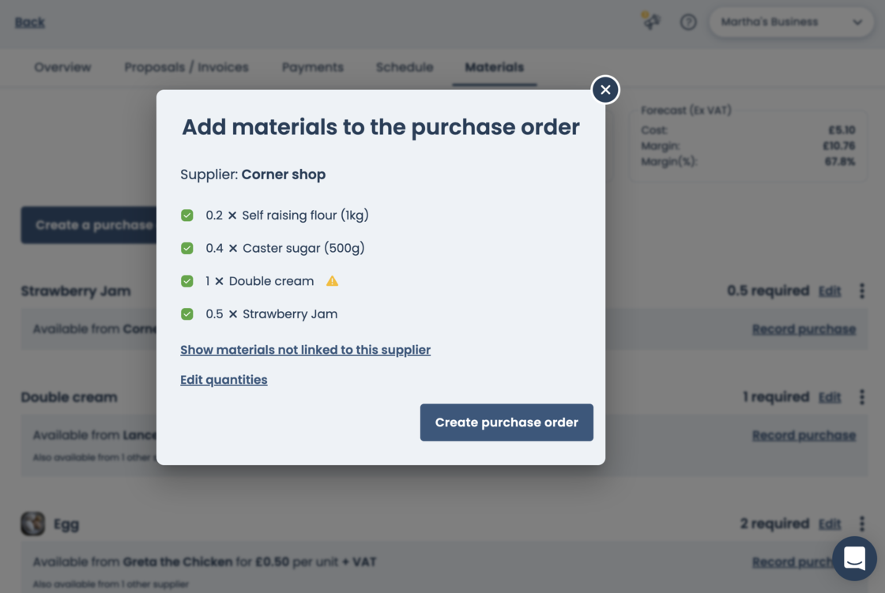Open Egg row three-dot menu
The width and height of the screenshot is (885, 593).
[x=862, y=524]
